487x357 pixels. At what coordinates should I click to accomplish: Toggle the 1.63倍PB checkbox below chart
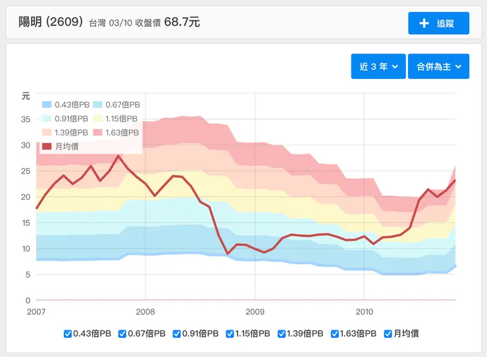(x=334, y=334)
